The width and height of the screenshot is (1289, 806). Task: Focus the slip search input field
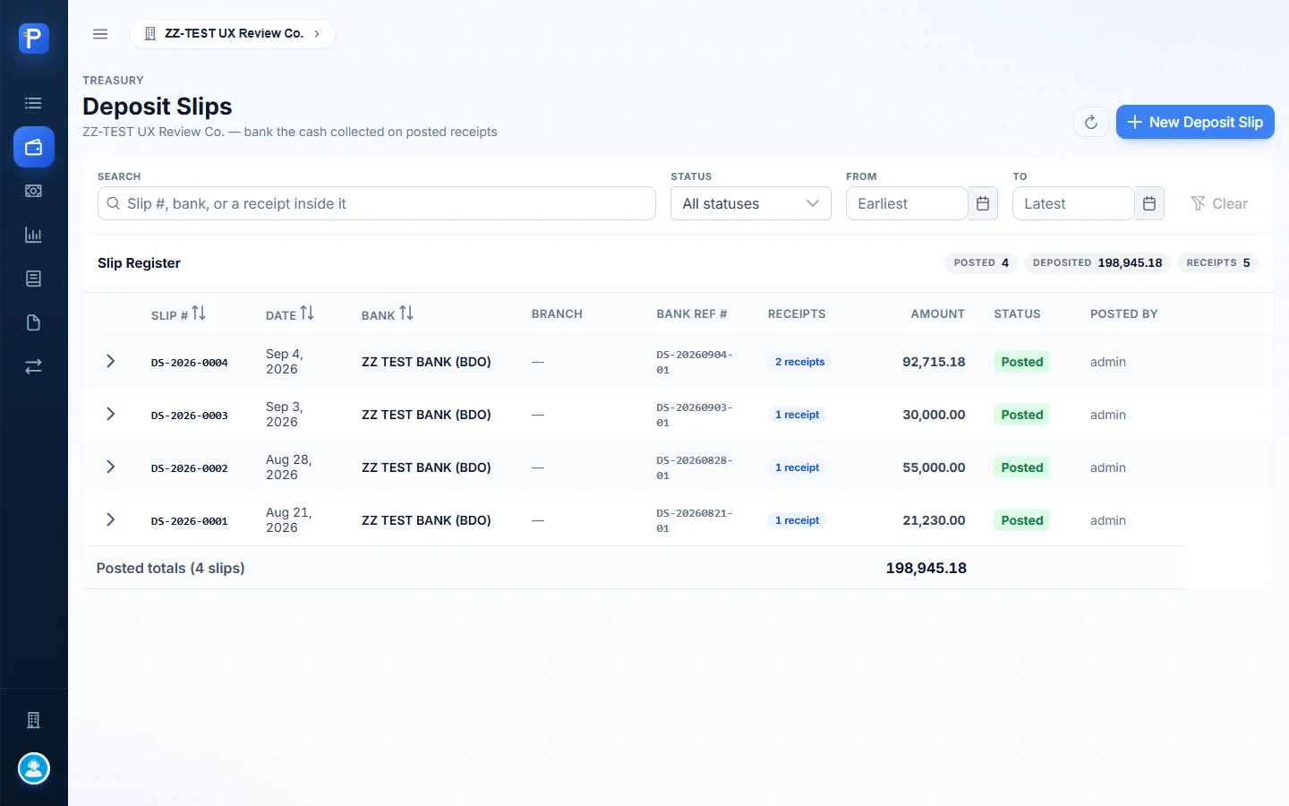[x=377, y=203]
